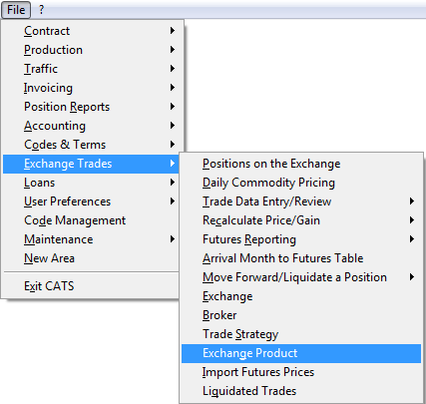Expand the arrow next to Contract
Viewport: 426px width, 404px height.
click(x=173, y=31)
